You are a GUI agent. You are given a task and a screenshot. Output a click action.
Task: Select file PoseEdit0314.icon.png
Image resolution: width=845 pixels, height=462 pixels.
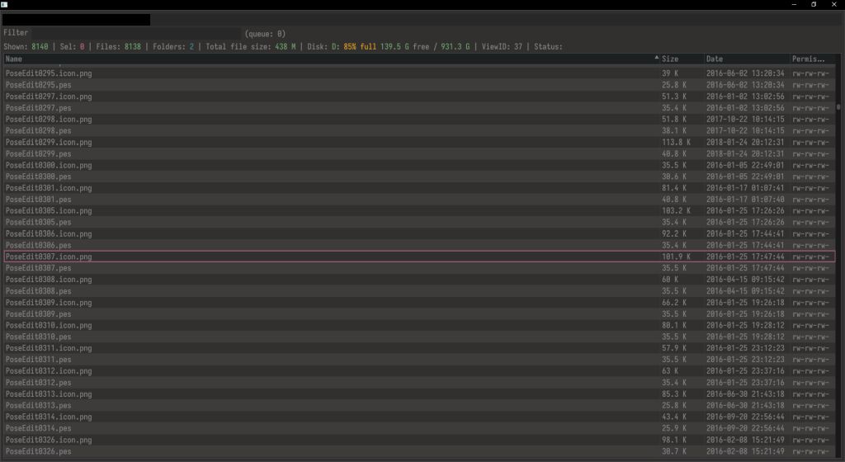click(419, 417)
